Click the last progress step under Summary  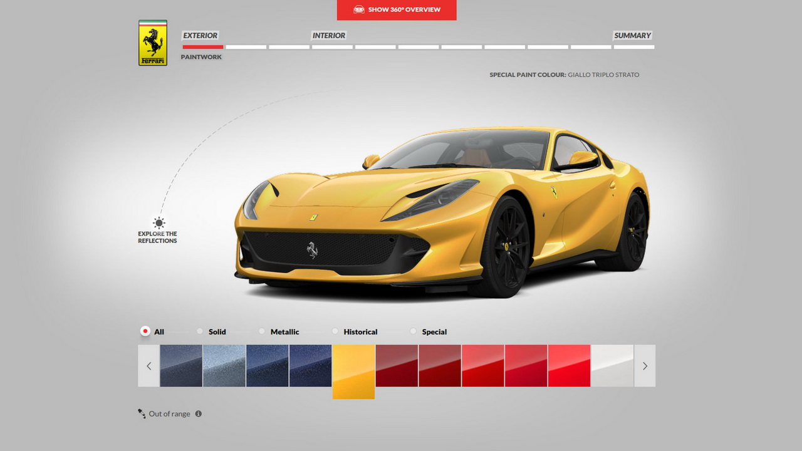click(x=634, y=47)
